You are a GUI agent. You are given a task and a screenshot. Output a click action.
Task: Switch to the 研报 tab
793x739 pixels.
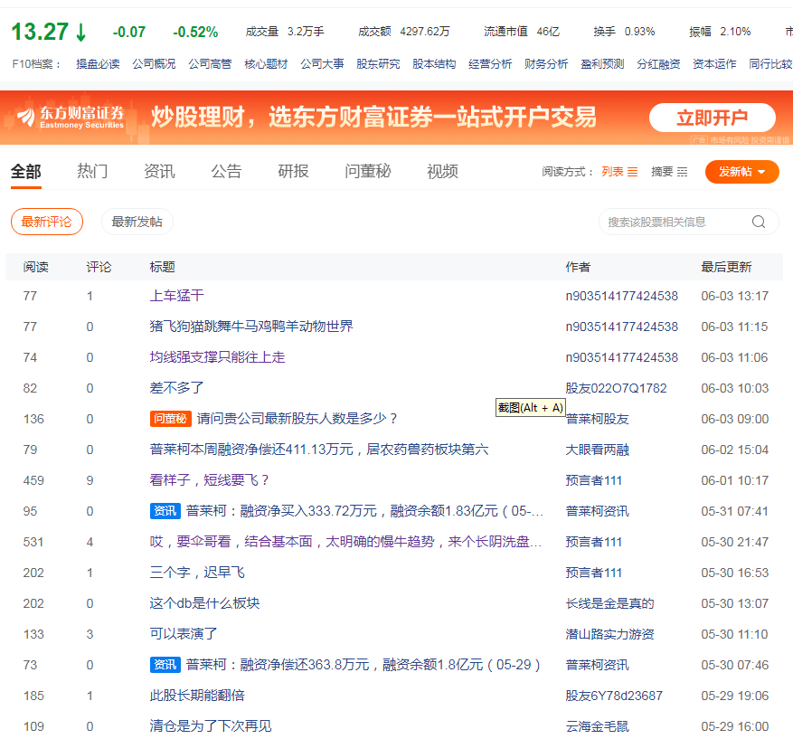point(293,171)
